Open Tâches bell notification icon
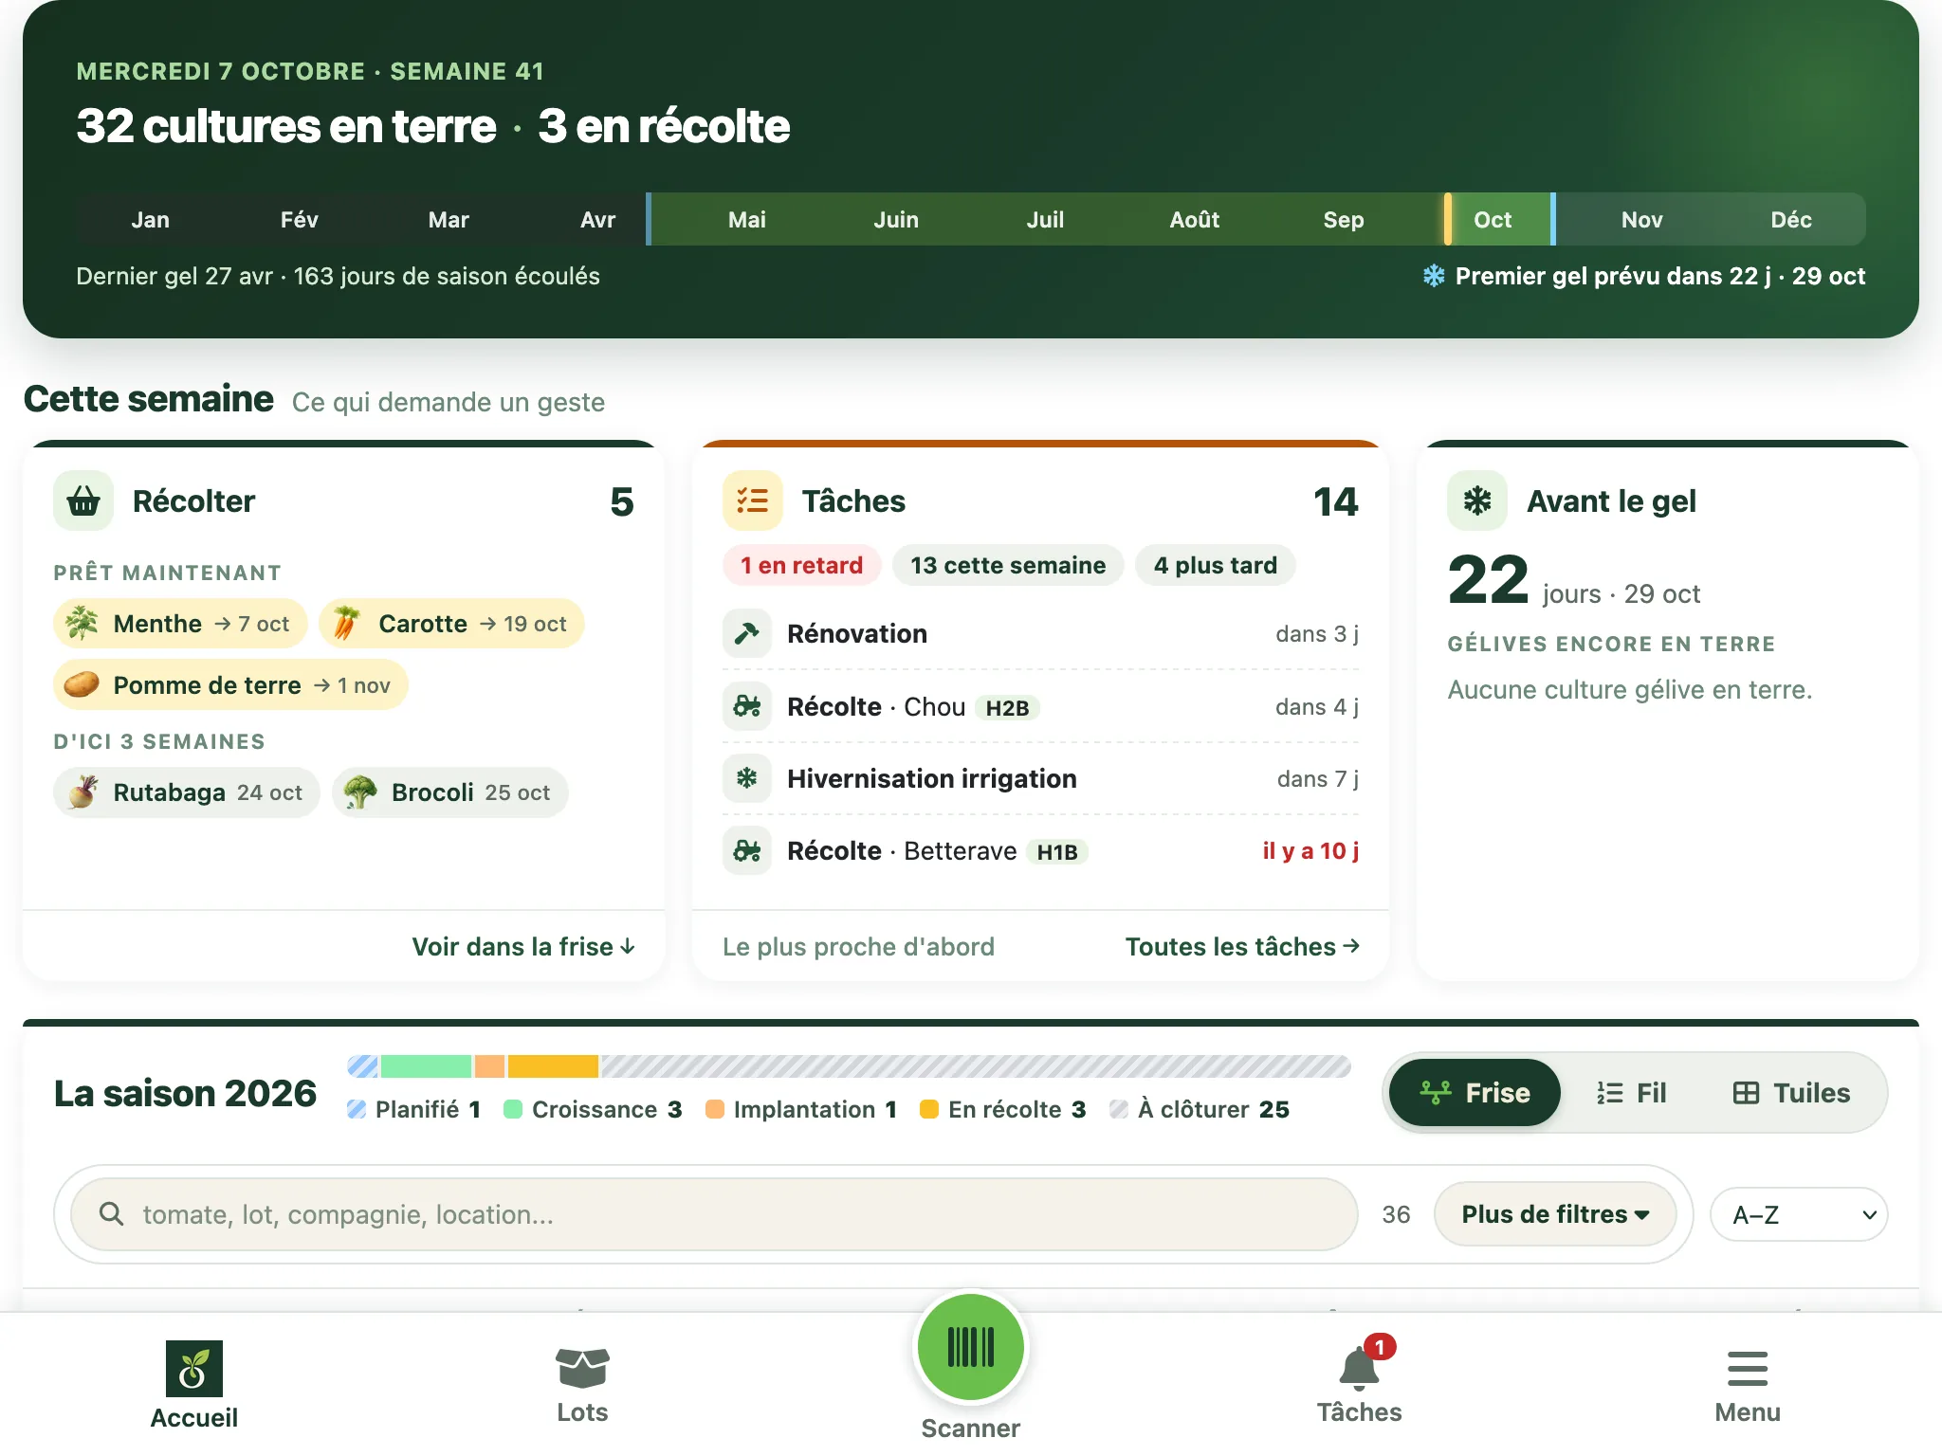1942x1456 pixels. [x=1359, y=1368]
